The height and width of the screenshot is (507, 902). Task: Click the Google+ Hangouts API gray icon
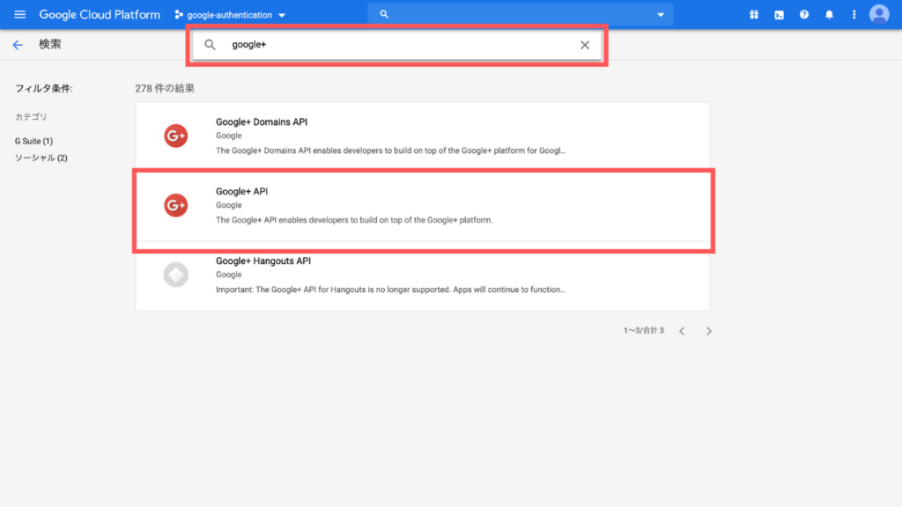(x=175, y=275)
